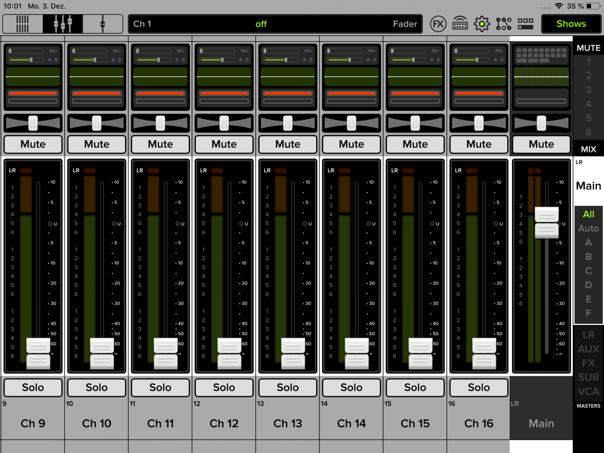Click the Ch 13 pan slider
Image resolution: width=604 pixels, height=453 pixels.
288,123
